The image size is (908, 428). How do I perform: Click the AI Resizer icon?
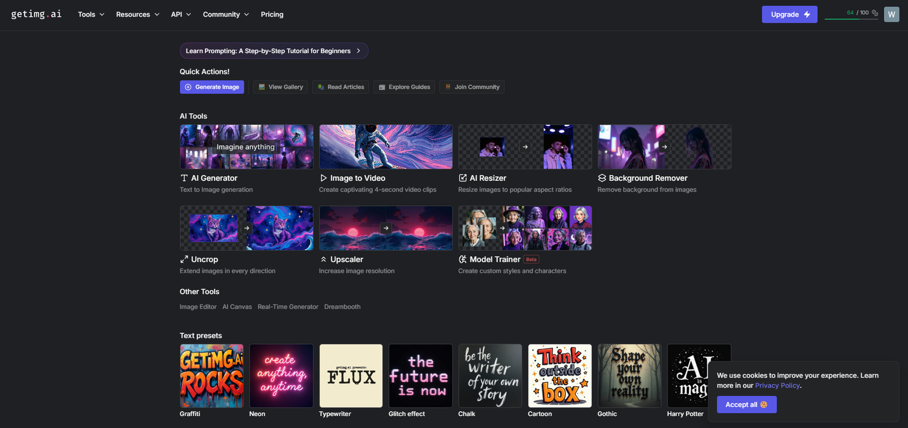[x=463, y=178]
